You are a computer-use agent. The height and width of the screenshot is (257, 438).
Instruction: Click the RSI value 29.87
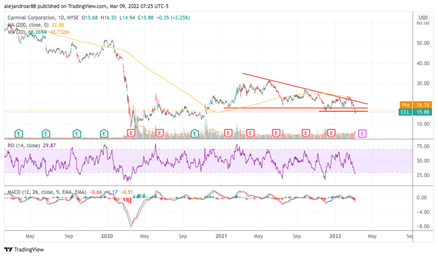50,146
